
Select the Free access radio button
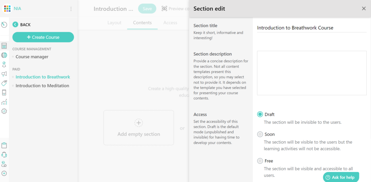pos(260,161)
